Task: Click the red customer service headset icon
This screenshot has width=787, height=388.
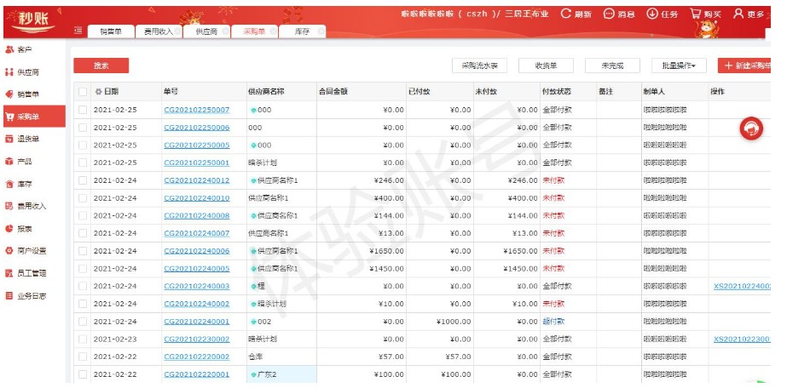Action: 751,128
